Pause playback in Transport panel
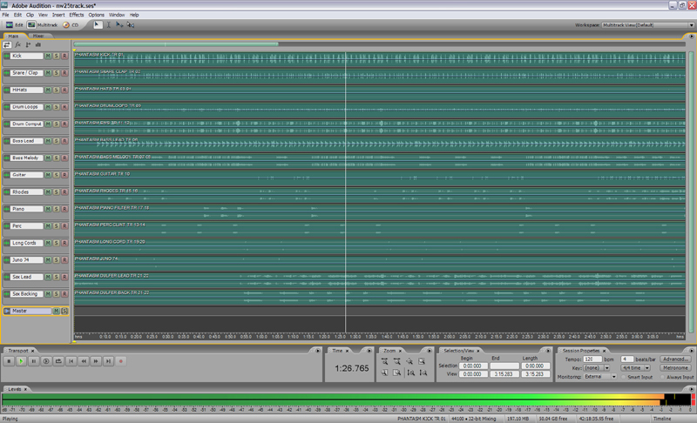The height and width of the screenshot is (423, 697). [33, 361]
